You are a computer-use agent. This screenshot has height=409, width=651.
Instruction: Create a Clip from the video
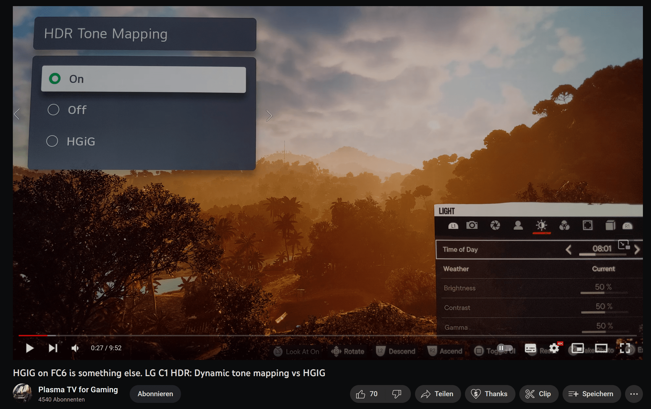tap(538, 394)
